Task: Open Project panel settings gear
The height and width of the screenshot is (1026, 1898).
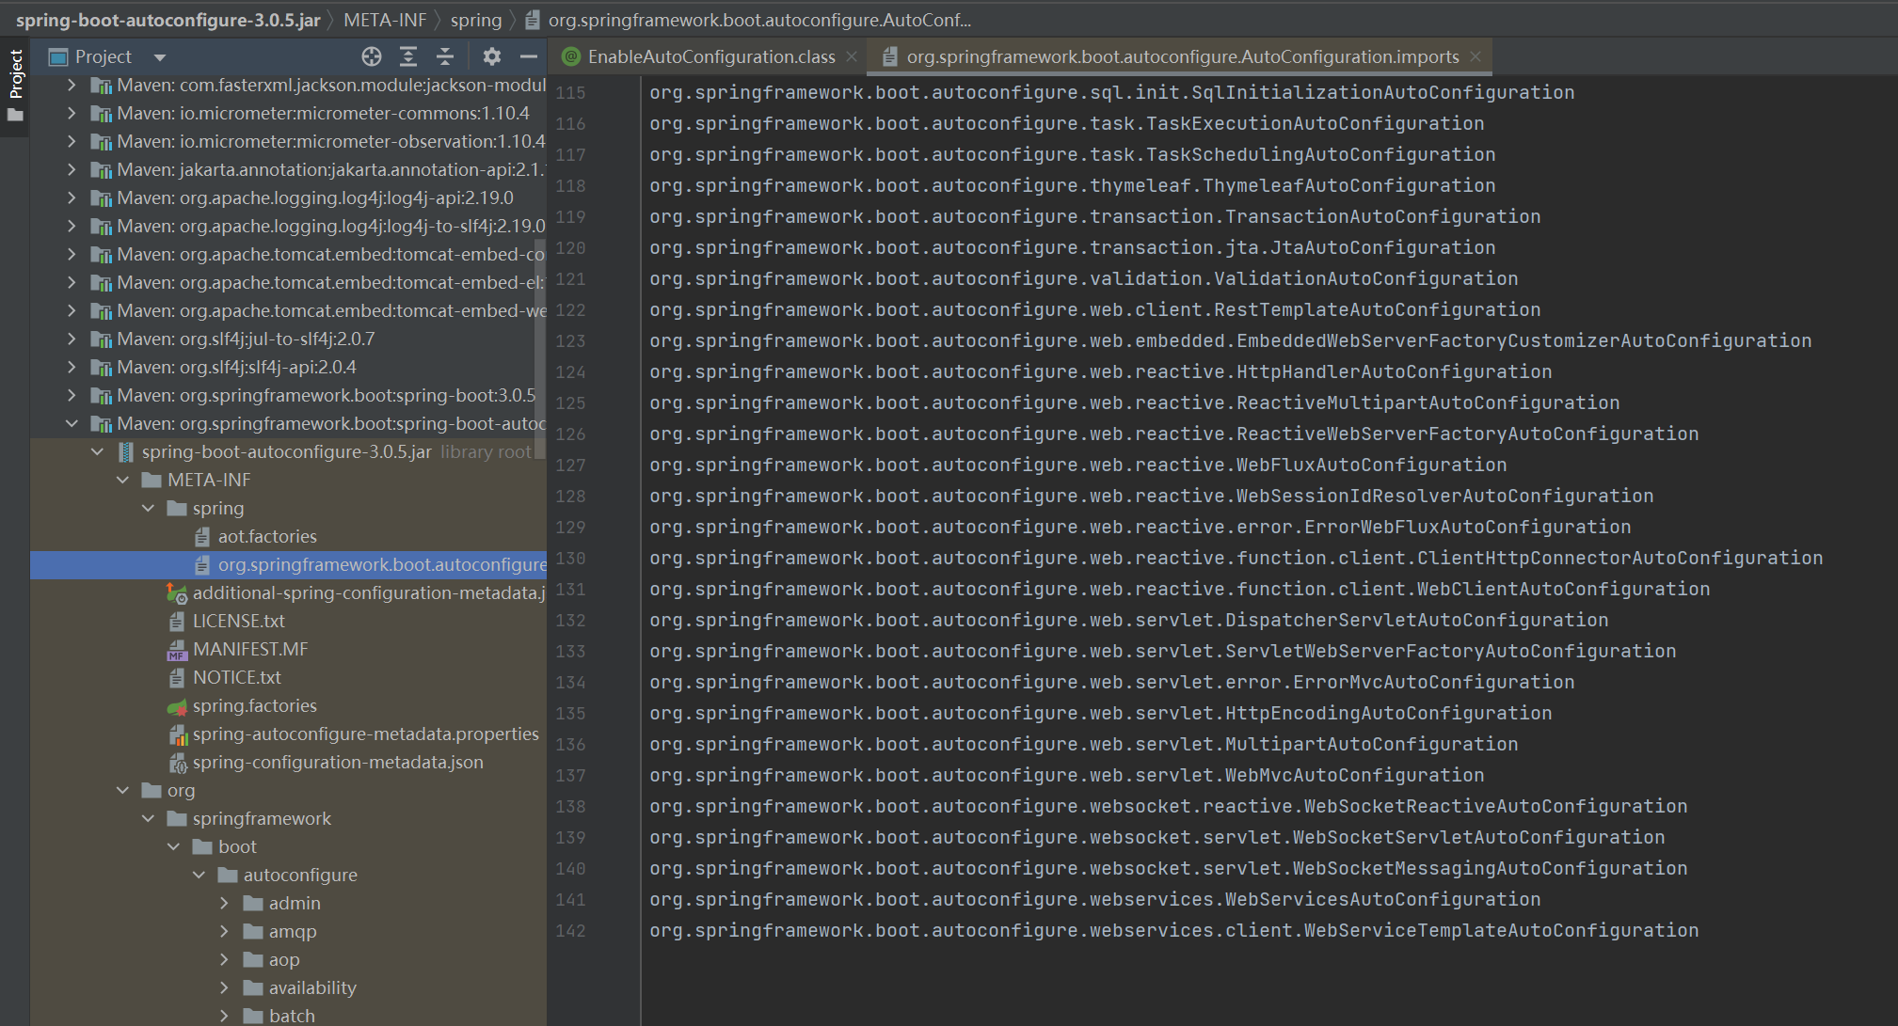Action: pos(491,56)
